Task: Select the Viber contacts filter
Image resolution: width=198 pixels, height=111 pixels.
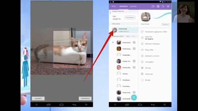Action: (x=133, y=36)
